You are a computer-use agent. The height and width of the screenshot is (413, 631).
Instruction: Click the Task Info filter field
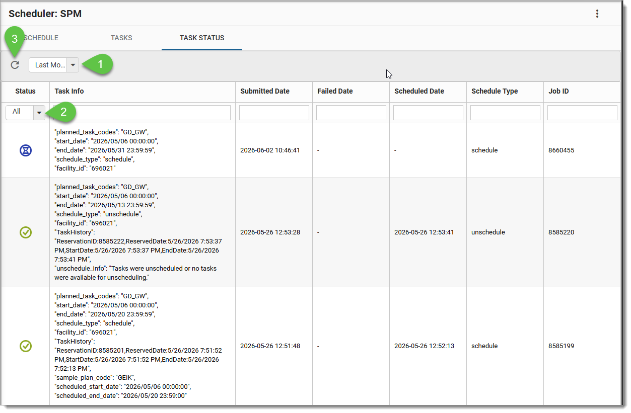tap(143, 113)
